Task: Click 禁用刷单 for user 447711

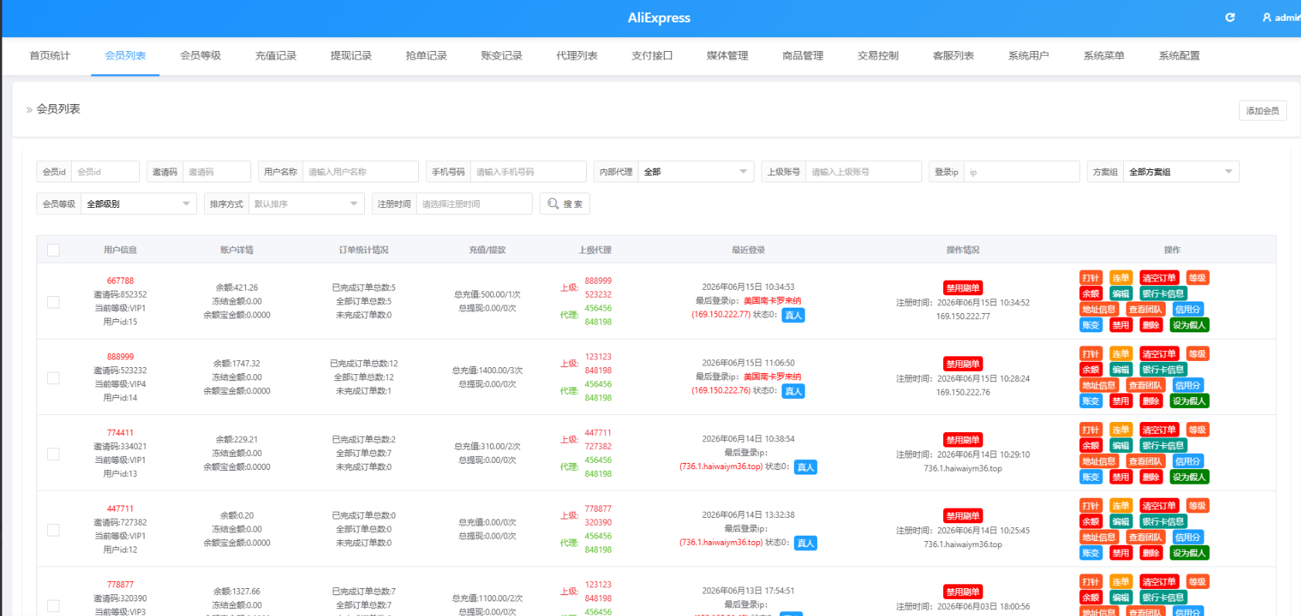Action: tap(962, 516)
